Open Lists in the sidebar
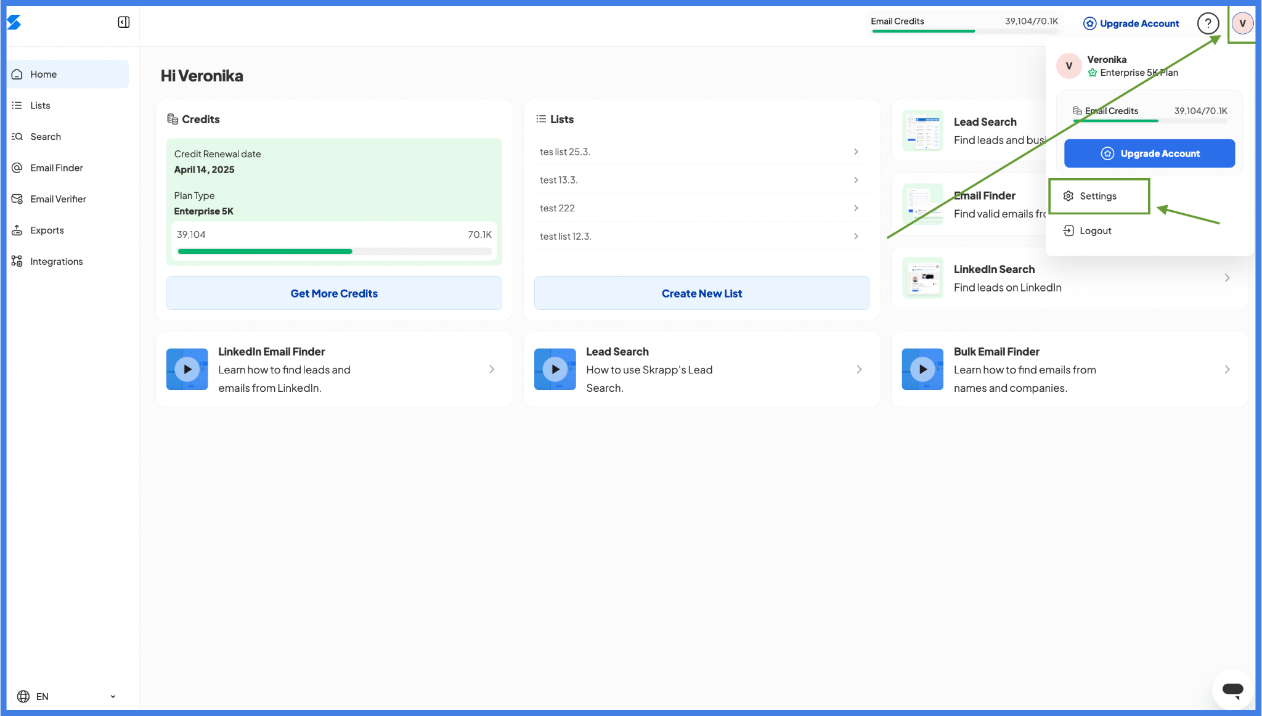1262x716 pixels. tap(68, 105)
